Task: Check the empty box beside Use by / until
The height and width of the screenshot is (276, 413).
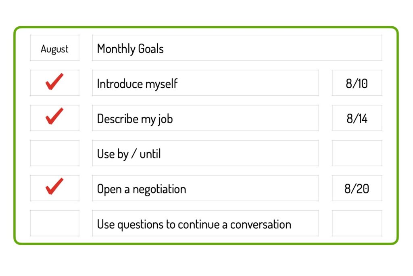Action: click(x=54, y=153)
